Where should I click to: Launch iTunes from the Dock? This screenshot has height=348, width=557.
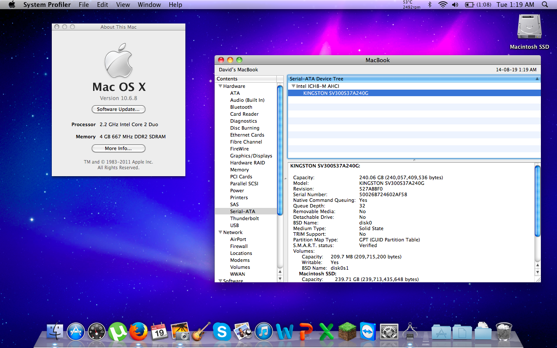(264, 331)
